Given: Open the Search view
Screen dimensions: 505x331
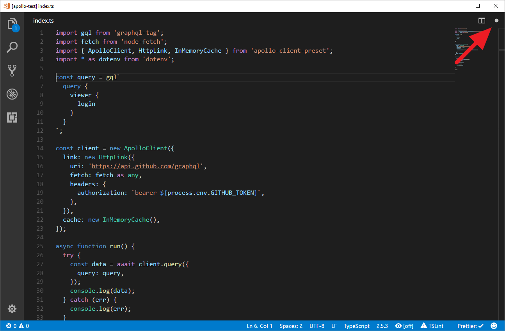Looking at the screenshot, I should 12,47.
